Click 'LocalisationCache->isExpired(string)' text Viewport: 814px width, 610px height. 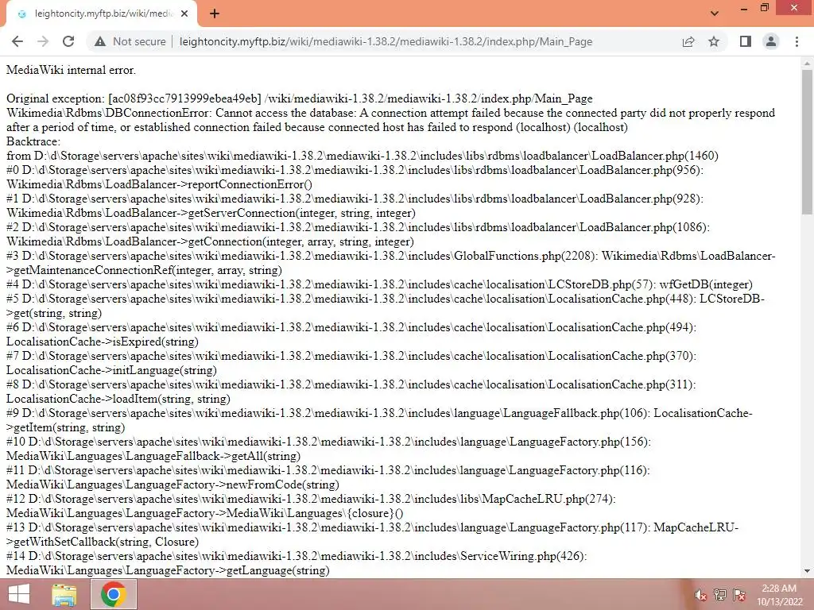103,342
